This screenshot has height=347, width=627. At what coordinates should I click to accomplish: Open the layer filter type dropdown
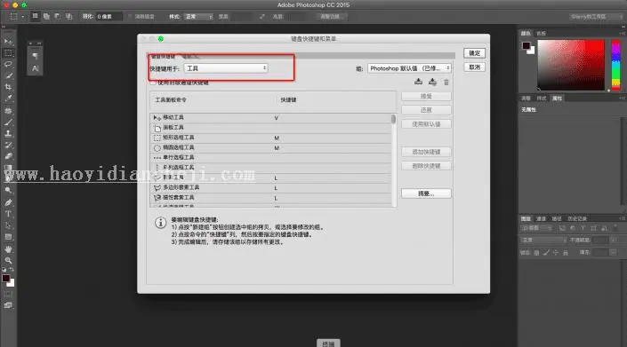tap(537, 228)
